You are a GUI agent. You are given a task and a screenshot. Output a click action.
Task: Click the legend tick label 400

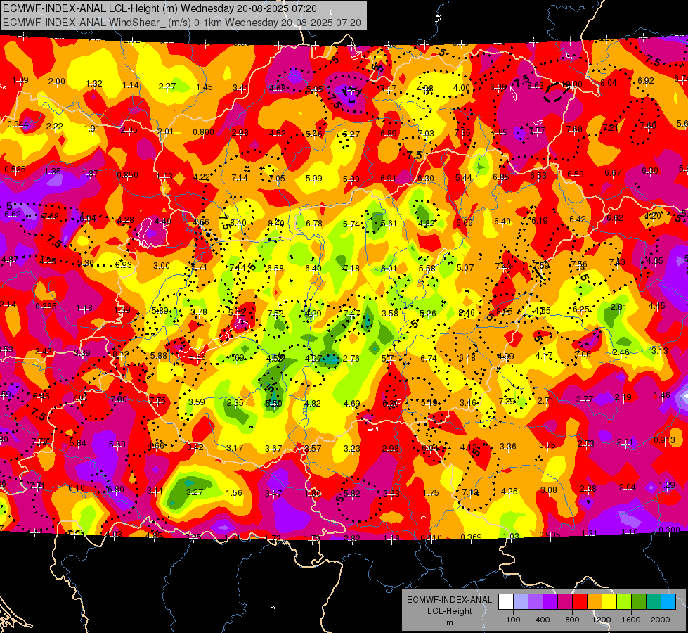543,620
